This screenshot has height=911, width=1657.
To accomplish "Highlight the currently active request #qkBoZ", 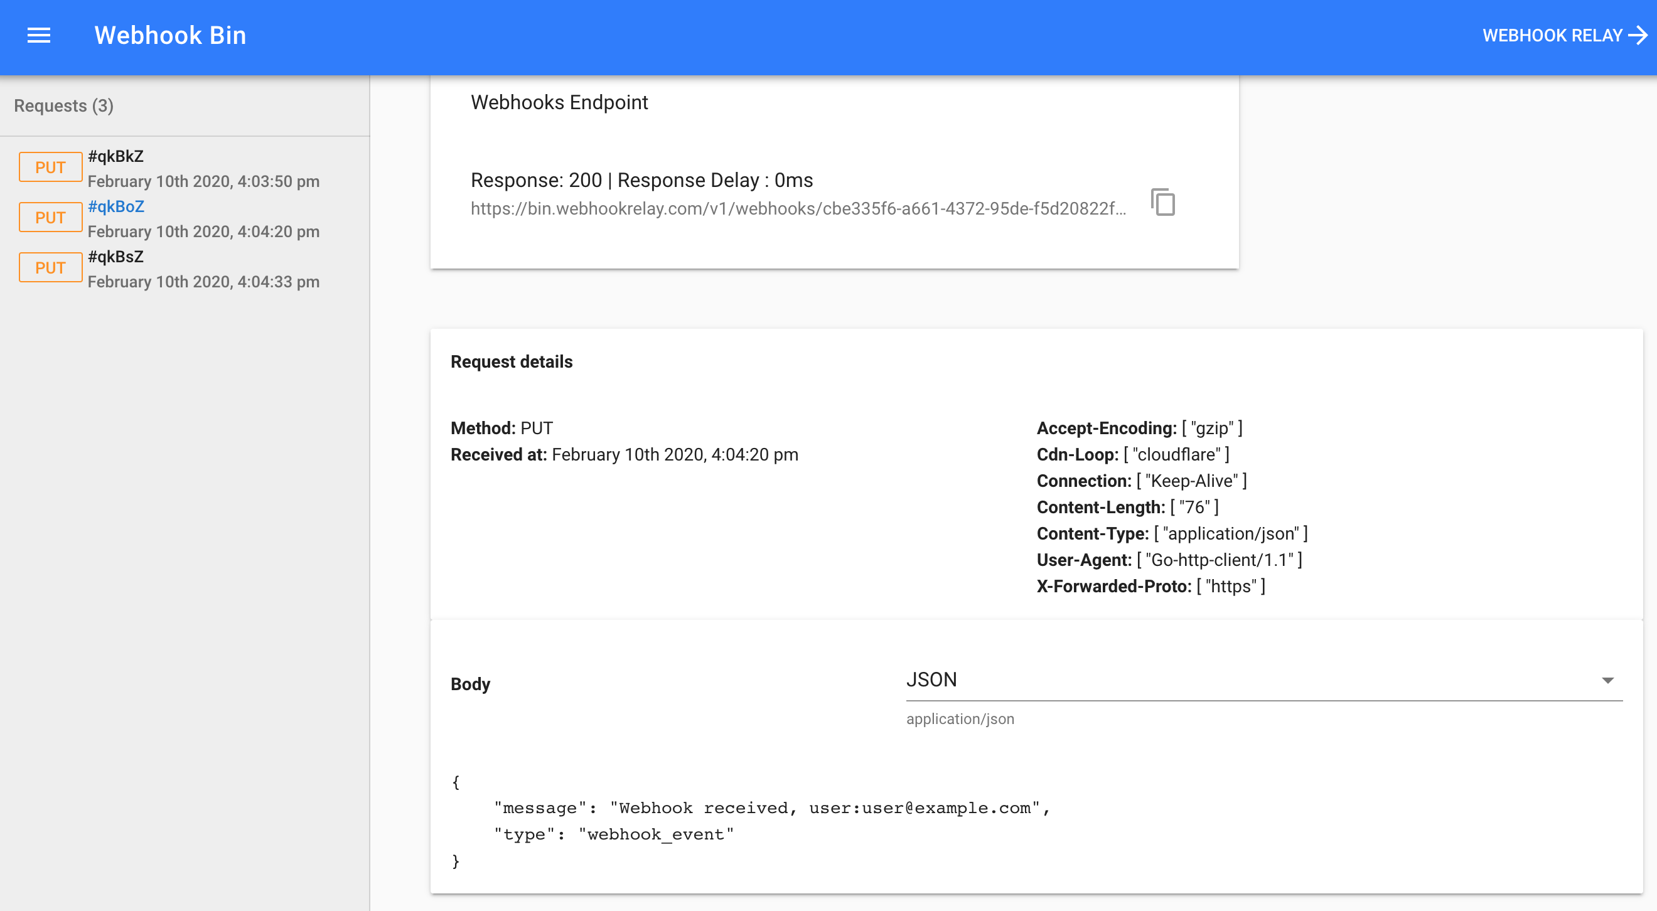I will click(116, 206).
